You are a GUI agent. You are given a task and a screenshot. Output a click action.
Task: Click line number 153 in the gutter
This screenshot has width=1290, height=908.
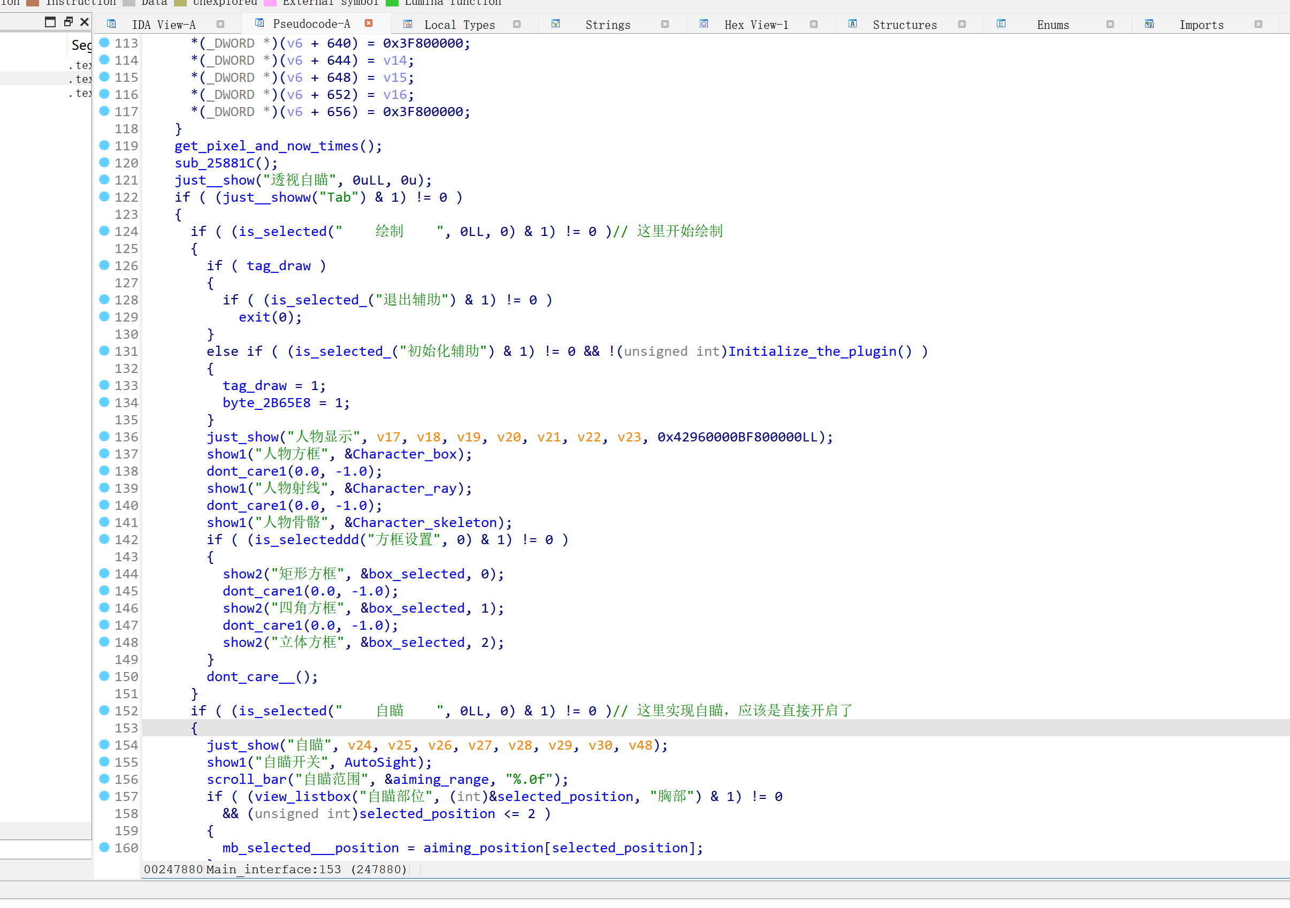[x=126, y=728]
